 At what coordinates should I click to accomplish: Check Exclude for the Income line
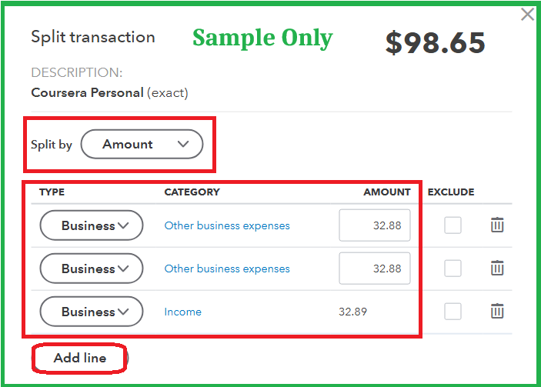(453, 312)
